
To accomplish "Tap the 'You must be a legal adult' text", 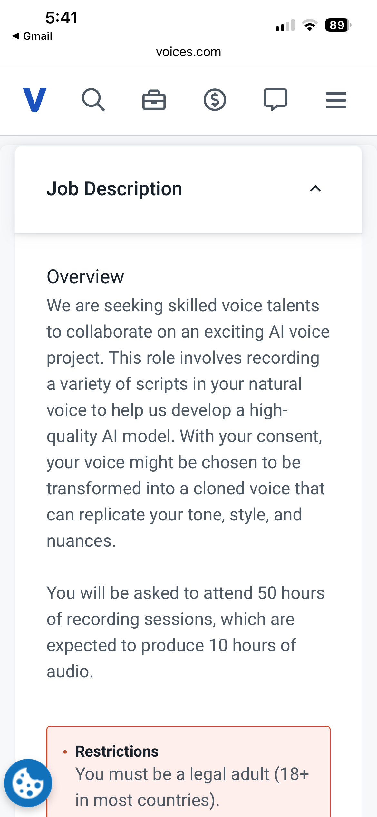I will coord(192,787).
